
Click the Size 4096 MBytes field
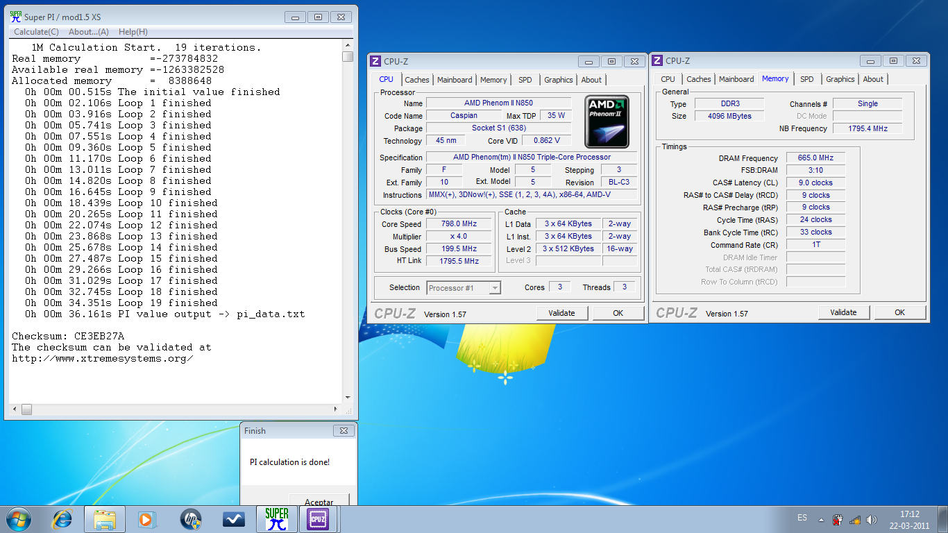729,116
